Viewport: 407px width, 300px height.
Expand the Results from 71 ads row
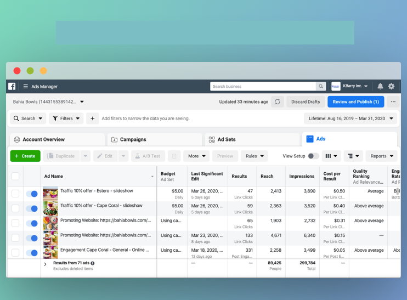pos(46,264)
